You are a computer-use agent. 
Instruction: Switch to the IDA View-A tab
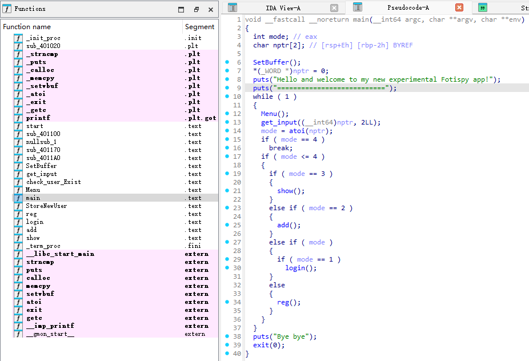click(283, 8)
